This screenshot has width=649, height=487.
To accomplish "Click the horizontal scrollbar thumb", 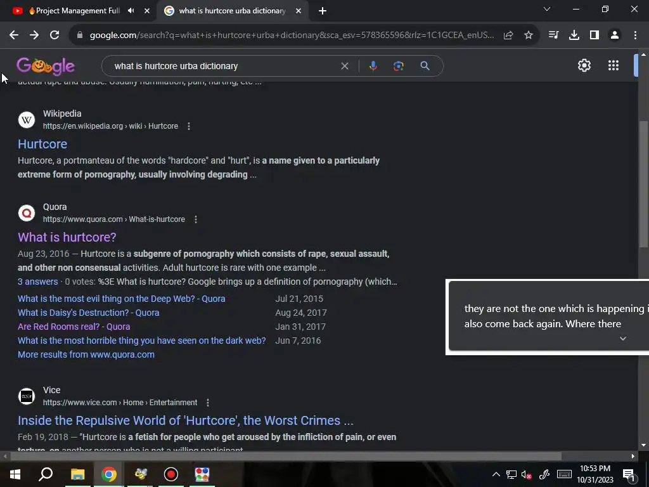I will pos(286,457).
